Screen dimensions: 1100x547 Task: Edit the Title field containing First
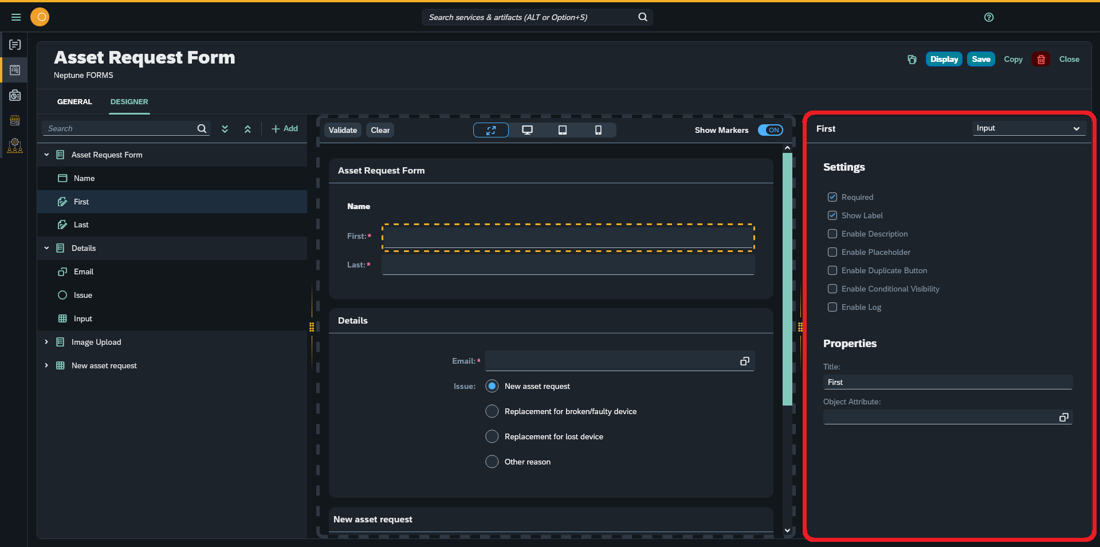click(x=948, y=381)
